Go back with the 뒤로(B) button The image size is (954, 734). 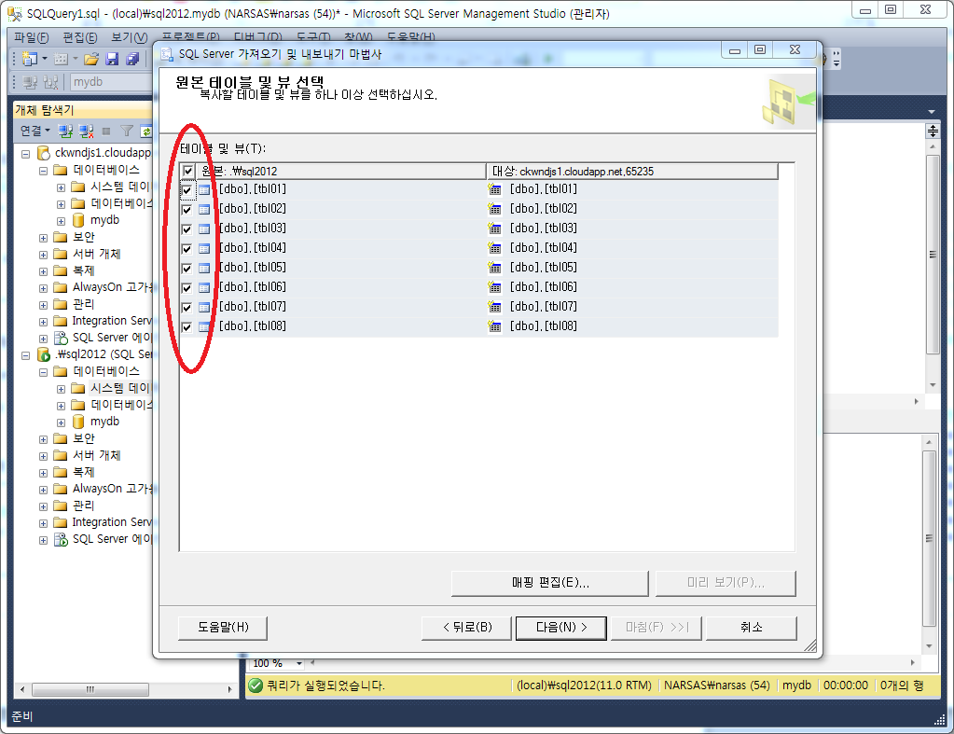tap(466, 628)
